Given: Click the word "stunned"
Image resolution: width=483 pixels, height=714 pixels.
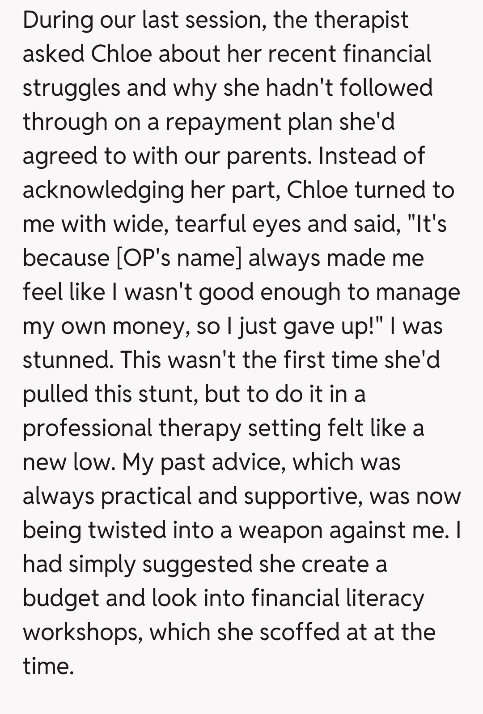Looking at the screenshot, I should click(x=66, y=360).
